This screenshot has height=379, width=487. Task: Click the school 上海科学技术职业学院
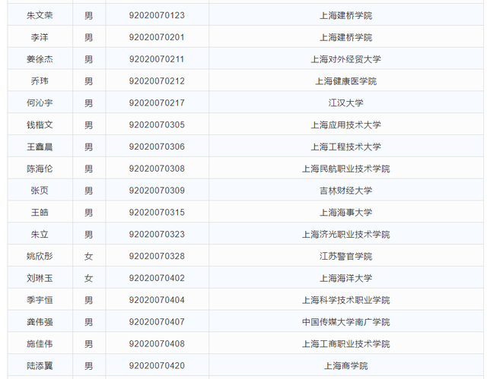pyautogui.click(x=346, y=300)
